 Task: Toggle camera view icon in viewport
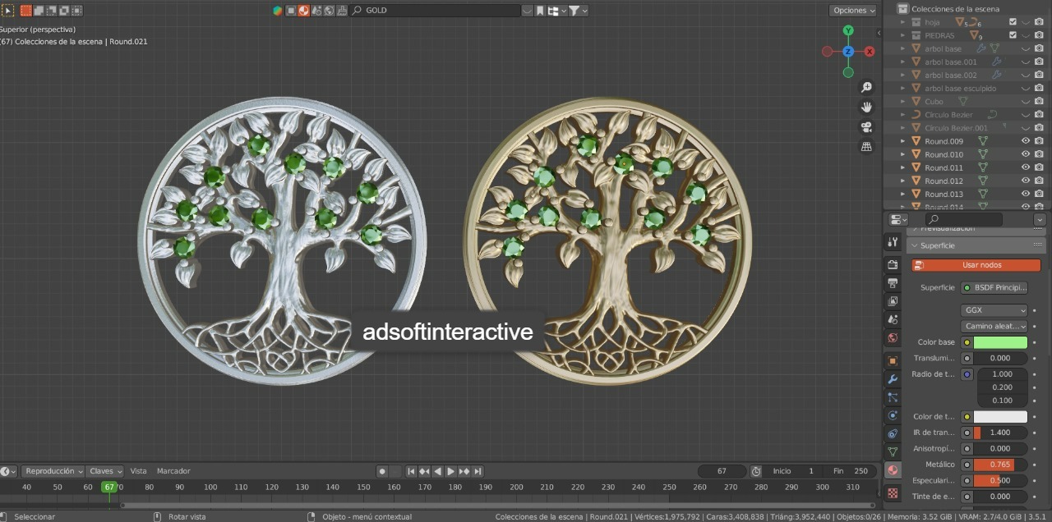pyautogui.click(x=866, y=126)
